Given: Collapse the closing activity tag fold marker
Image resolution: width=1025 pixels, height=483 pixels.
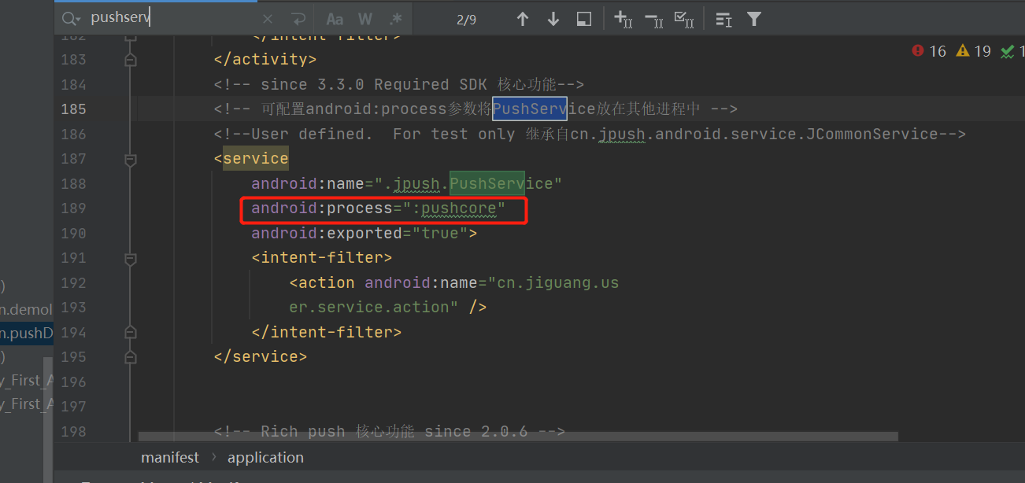Looking at the screenshot, I should point(131,60).
